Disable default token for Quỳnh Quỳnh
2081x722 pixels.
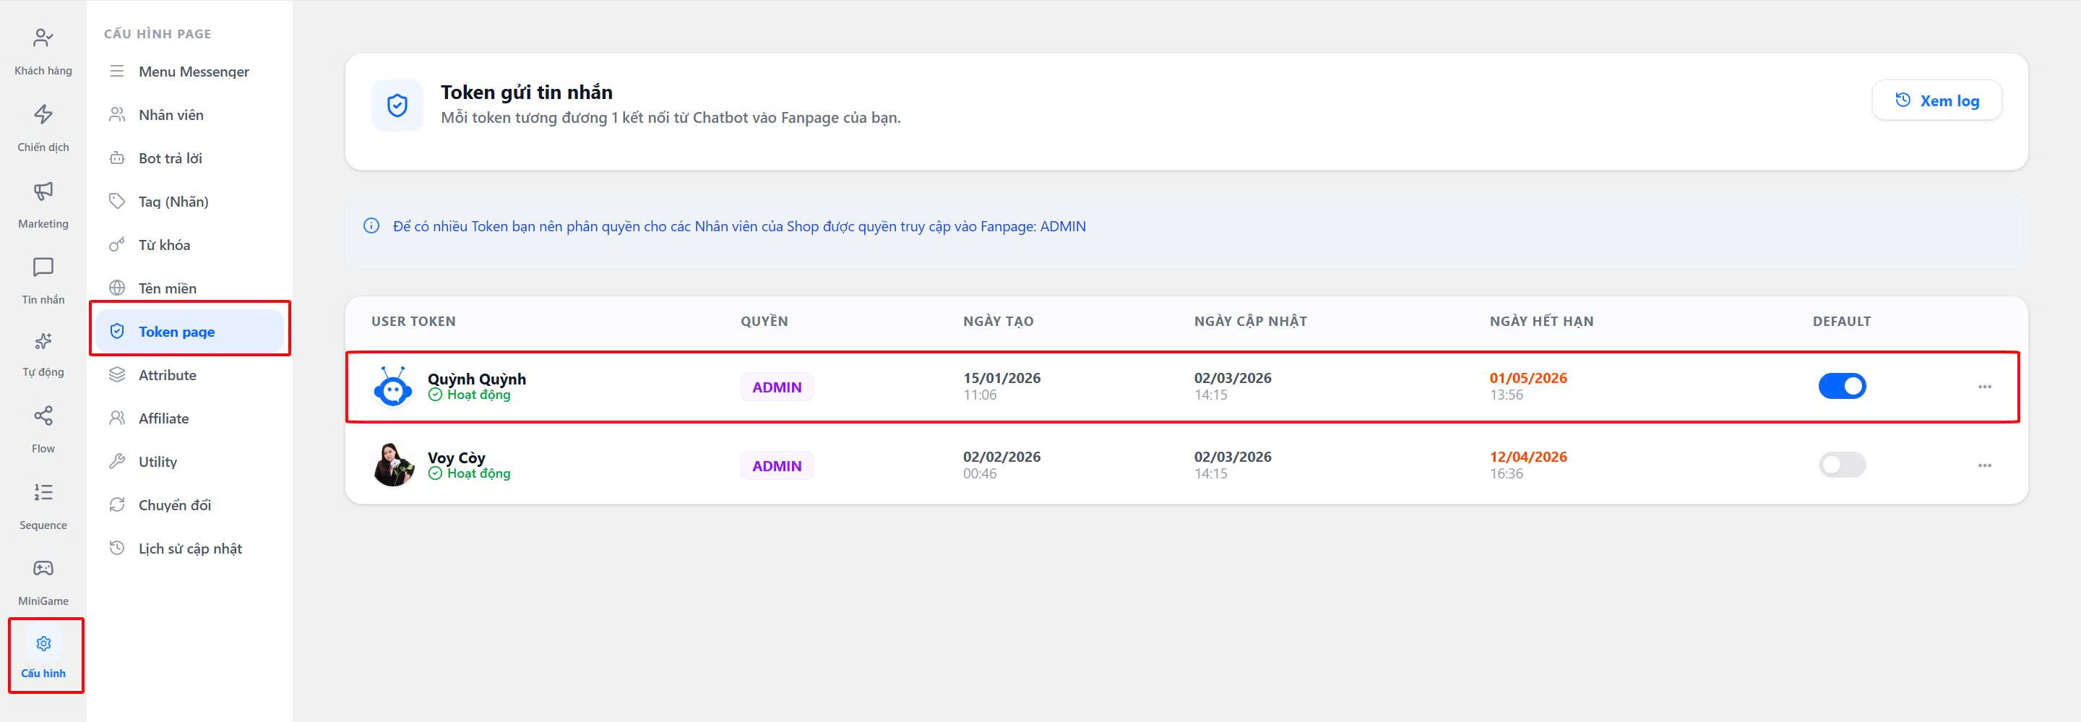tap(1841, 386)
